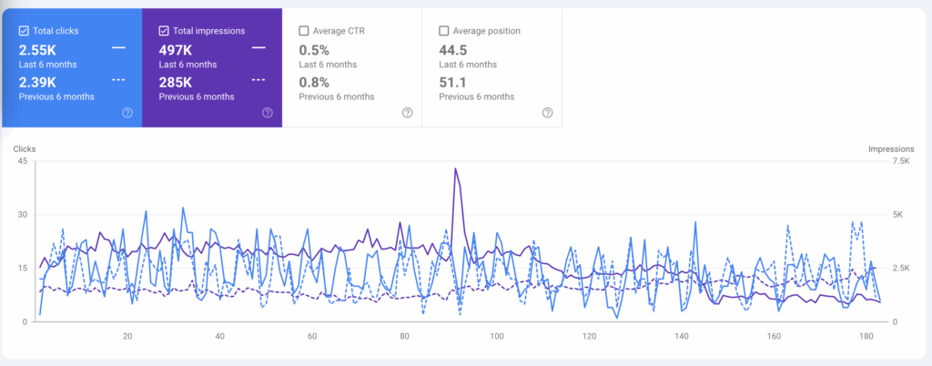Viewport: 932px width, 366px height.
Task: Click solid line legend icon beside 497K
Action: point(258,47)
